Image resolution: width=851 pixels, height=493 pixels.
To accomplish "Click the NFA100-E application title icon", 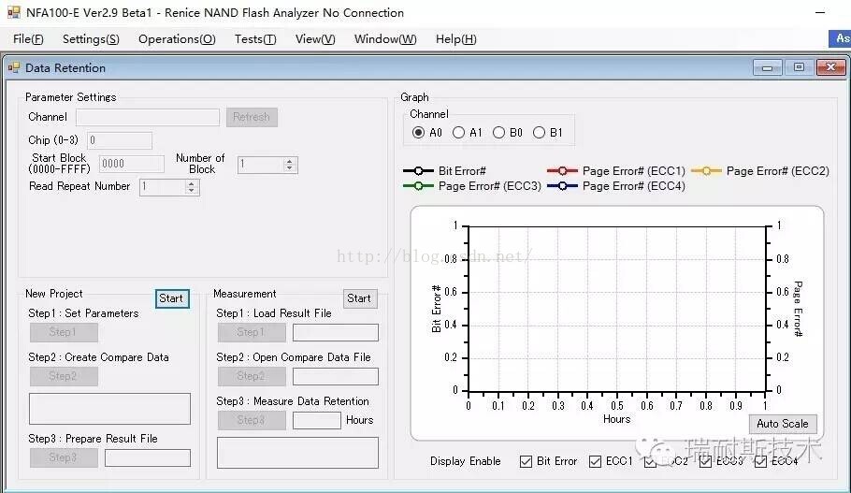I will click(x=14, y=12).
